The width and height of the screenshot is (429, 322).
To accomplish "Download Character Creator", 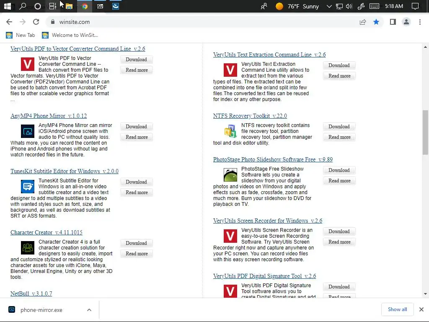I will click(136, 243).
